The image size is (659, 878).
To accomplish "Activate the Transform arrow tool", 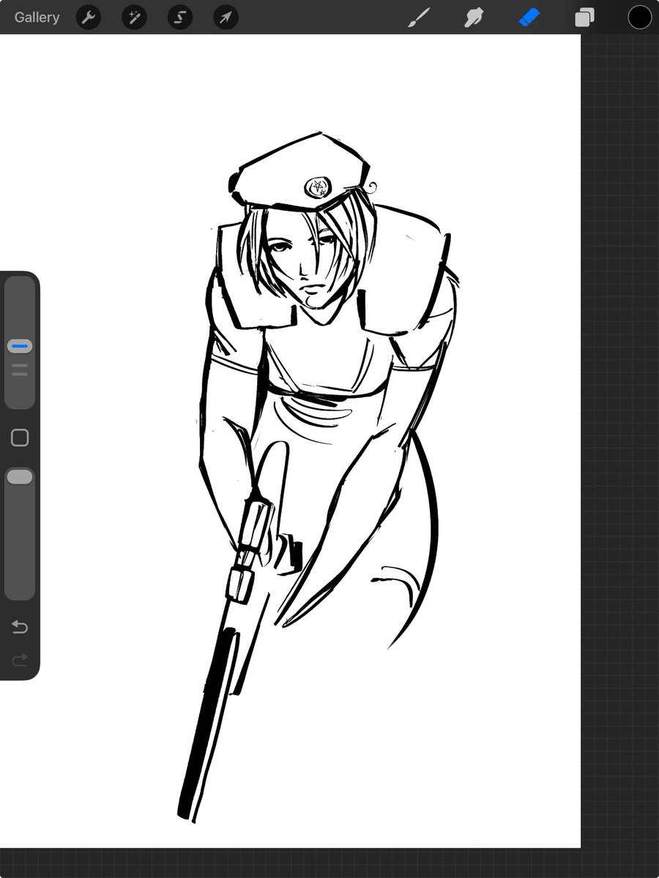I will point(226,18).
